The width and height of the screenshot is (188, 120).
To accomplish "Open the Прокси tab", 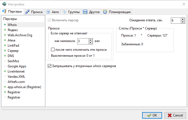I will pyautogui.click(x=34, y=12).
